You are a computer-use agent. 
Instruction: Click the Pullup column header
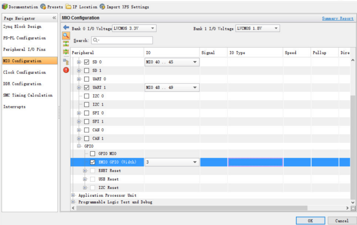325,53
